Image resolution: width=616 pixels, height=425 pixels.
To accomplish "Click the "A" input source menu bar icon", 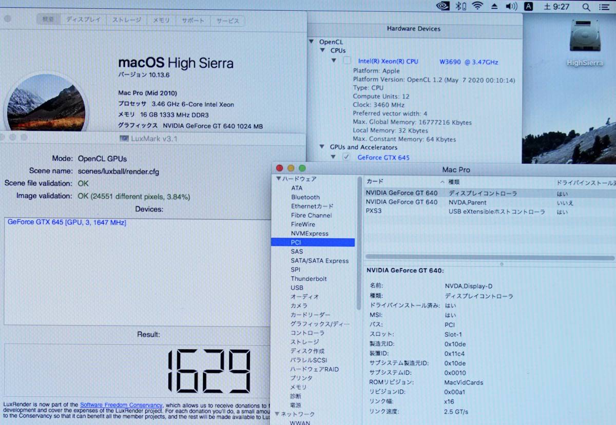I will pos(528,7).
